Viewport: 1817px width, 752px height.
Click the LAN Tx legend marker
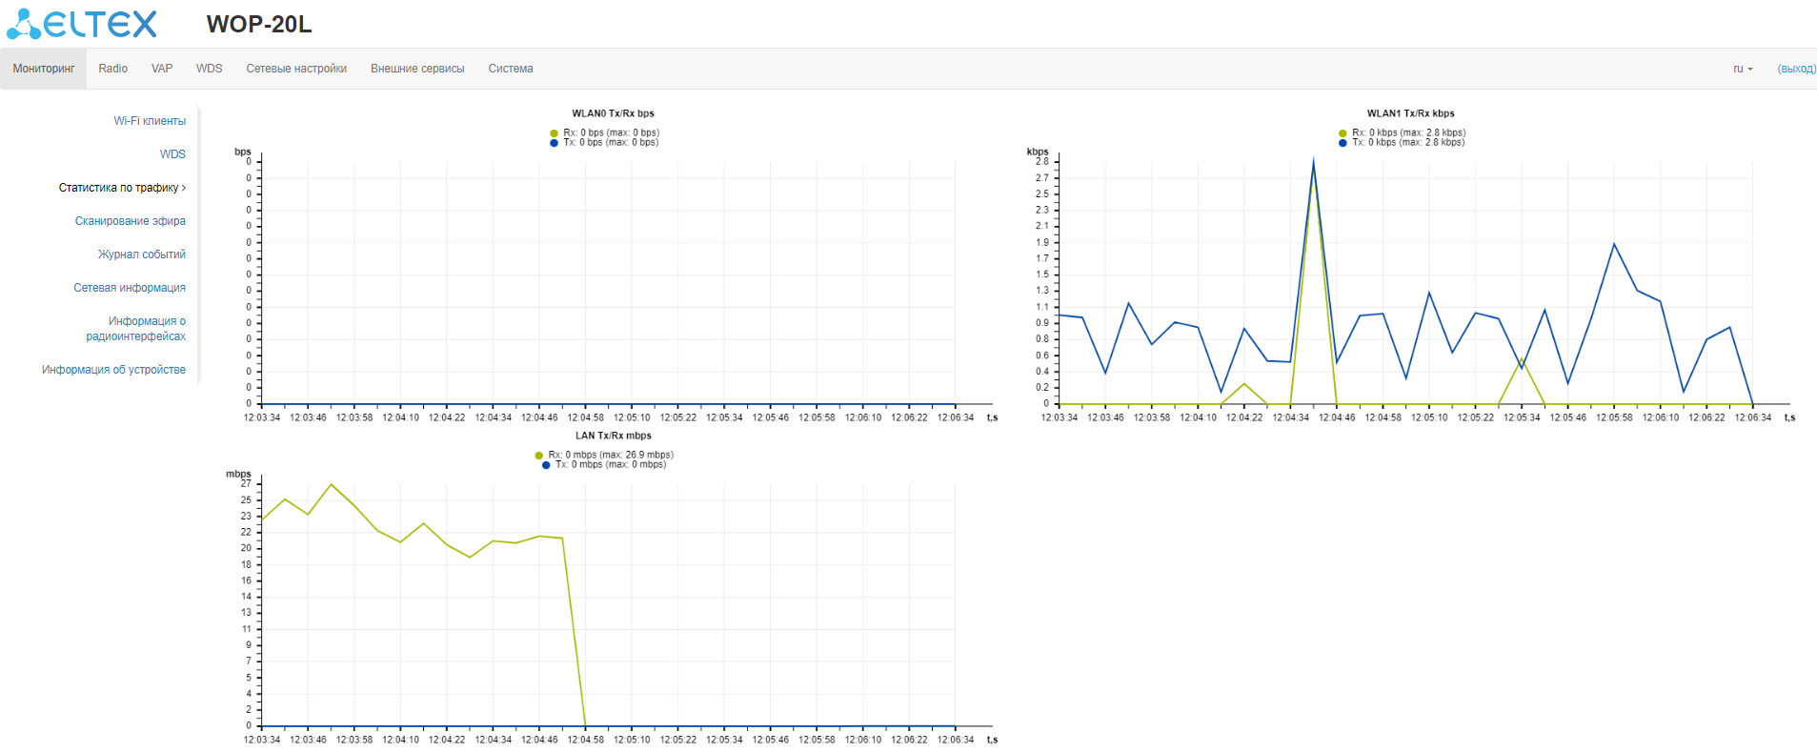tap(546, 465)
